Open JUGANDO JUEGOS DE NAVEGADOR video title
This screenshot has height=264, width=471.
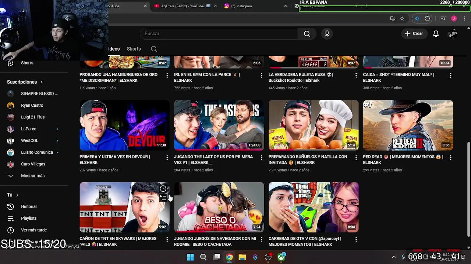click(215, 242)
